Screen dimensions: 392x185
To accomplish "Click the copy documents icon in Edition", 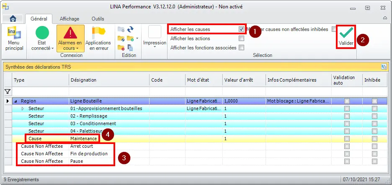I will click(x=130, y=48).
